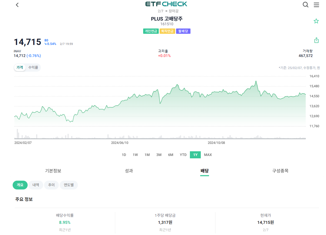Go back using the left chevron arrow
The image size is (326, 235).
tap(17, 5)
